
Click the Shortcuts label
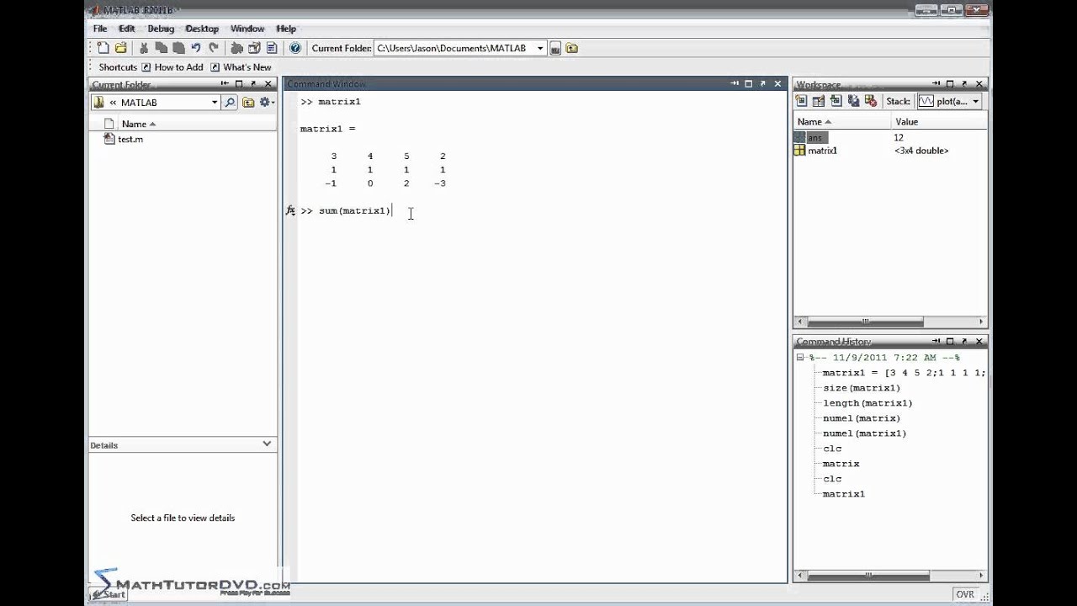click(x=118, y=67)
